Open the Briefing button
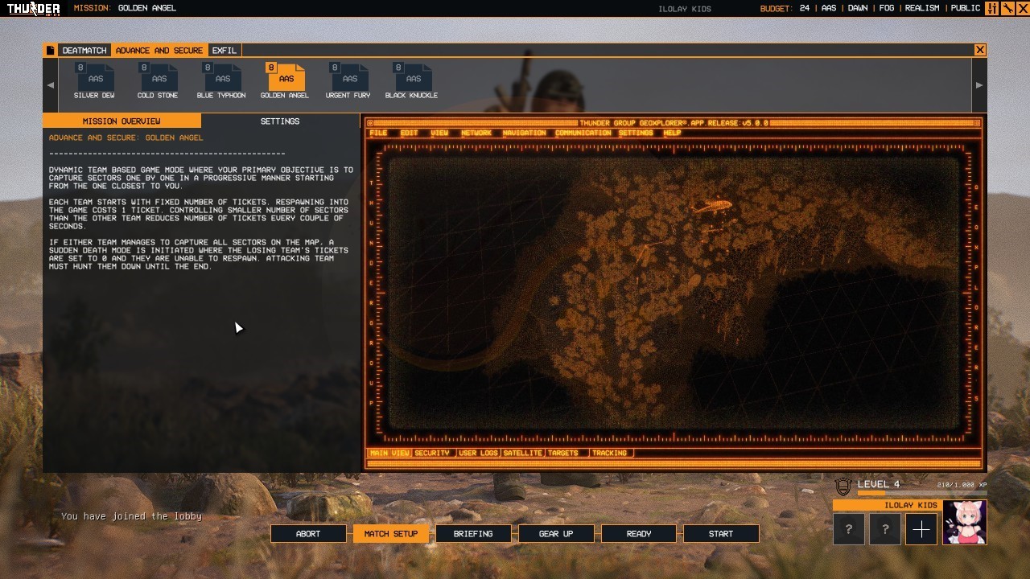The image size is (1030, 579). 473,533
